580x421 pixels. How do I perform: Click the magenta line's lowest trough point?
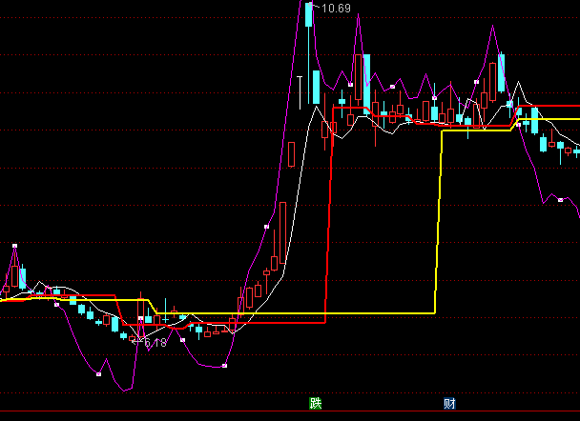click(x=124, y=389)
